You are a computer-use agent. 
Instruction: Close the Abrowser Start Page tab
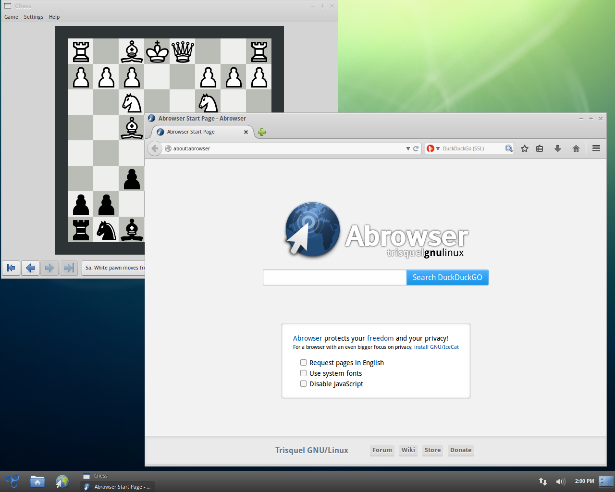(246, 132)
